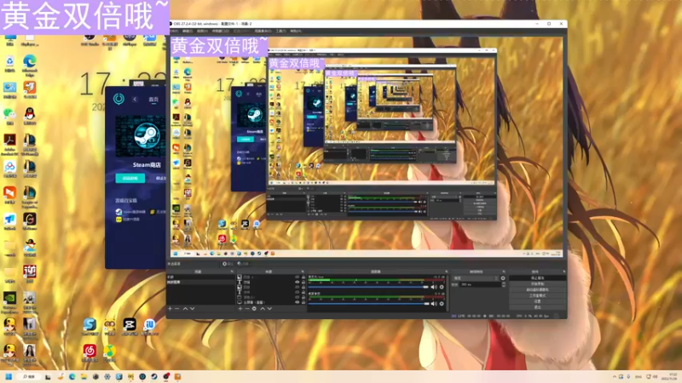Screen dimensions: 682x383
Task: Click the teal button under Steam商店
Action: 130,178
